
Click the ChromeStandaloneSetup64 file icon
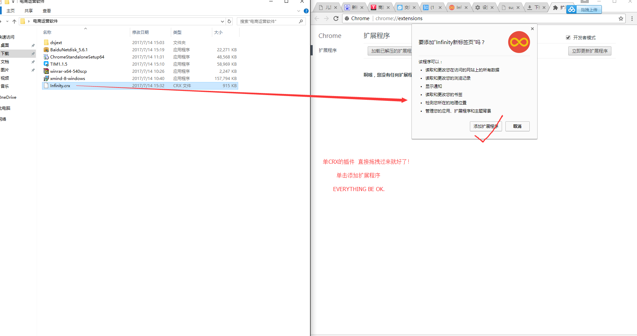point(46,57)
